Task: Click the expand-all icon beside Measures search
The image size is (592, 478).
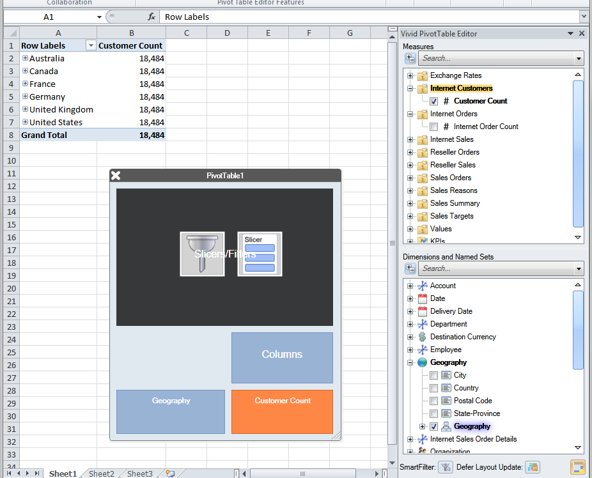Action: click(x=410, y=59)
